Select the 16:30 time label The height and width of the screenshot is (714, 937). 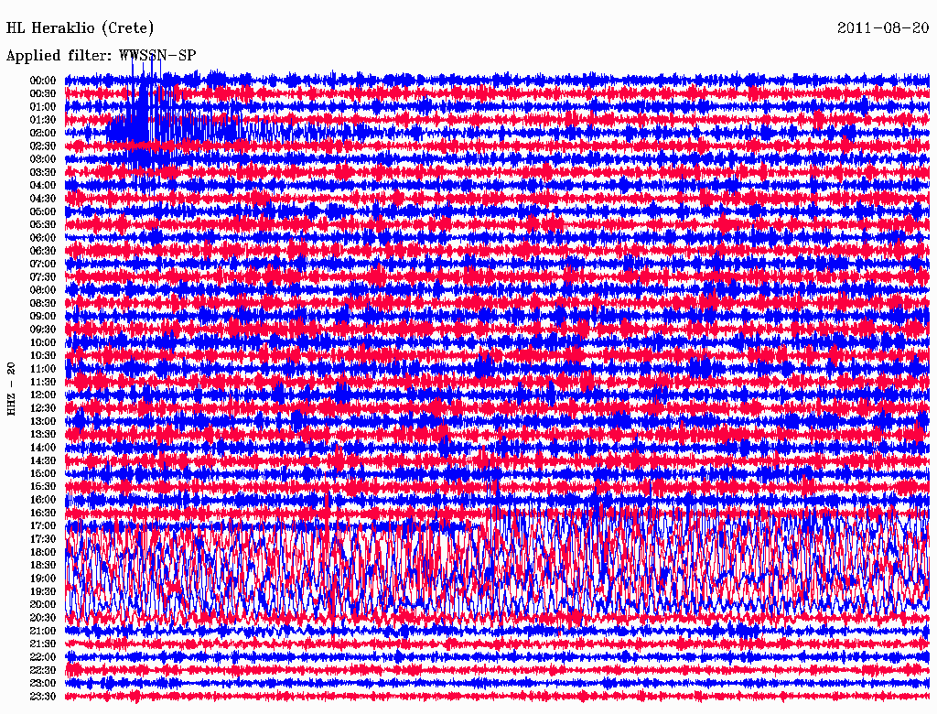(x=43, y=513)
